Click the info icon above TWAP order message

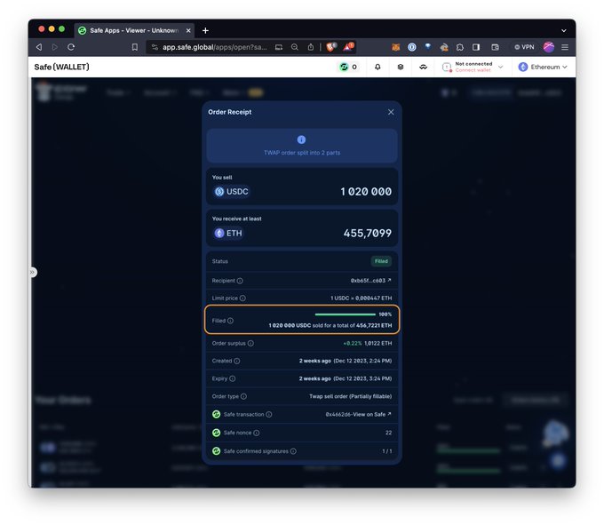(x=301, y=139)
